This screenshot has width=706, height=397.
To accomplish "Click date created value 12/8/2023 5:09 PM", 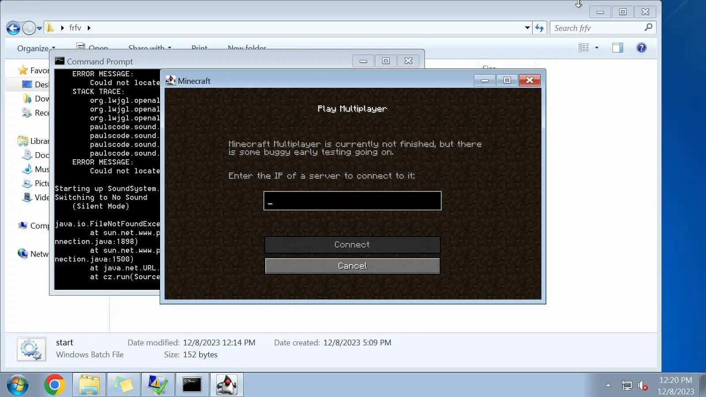I will 357,343.
